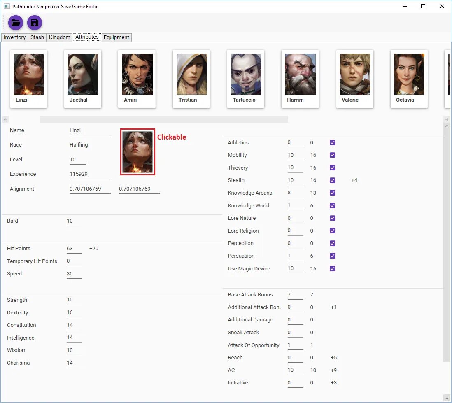This screenshot has width=452, height=403.
Task: Open a save file with folder icon
Action: pyautogui.click(x=16, y=23)
